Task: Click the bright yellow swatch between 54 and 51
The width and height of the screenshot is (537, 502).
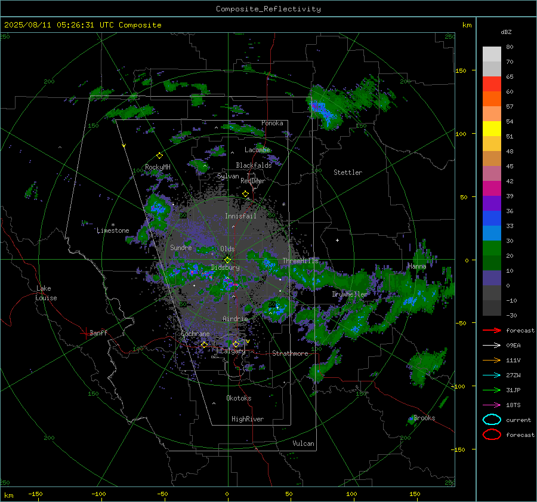Action: 492,129
